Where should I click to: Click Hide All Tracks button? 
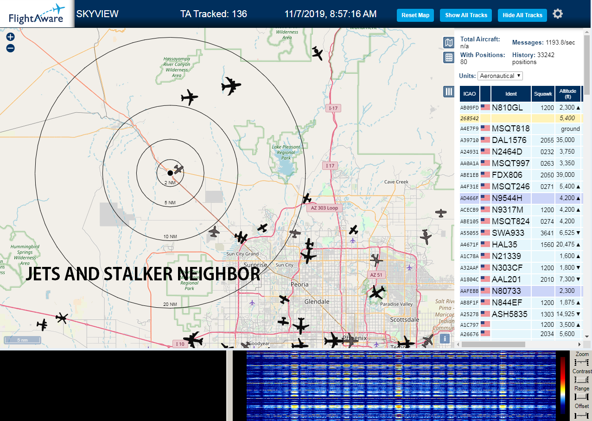tap(522, 15)
